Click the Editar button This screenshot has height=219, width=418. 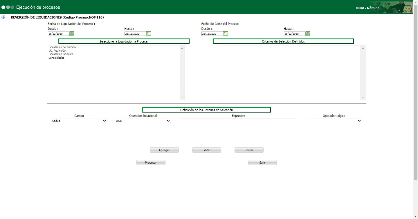click(x=207, y=150)
